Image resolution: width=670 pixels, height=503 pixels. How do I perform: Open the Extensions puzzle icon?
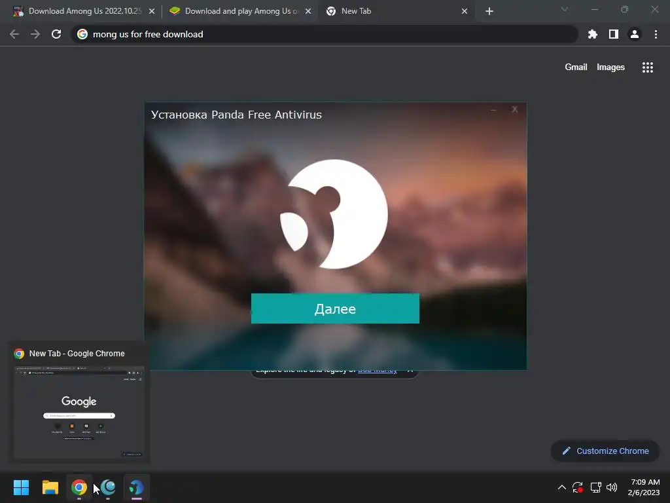pyautogui.click(x=593, y=34)
